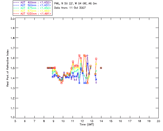Click the 19 label on time axis
This screenshot has height=131, width=163.
click(x=149, y=121)
